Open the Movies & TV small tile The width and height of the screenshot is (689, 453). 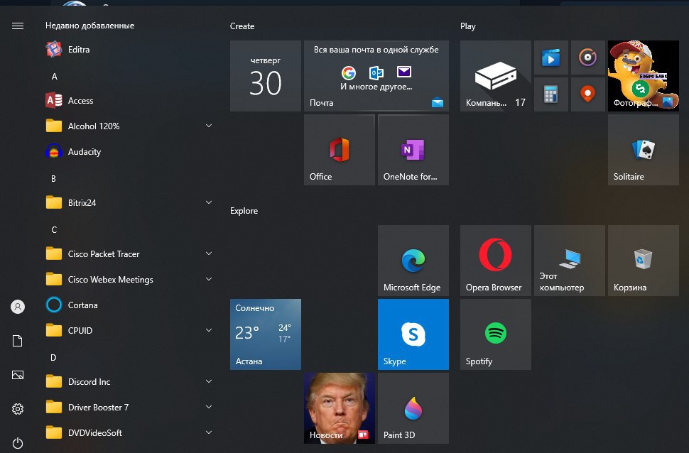[551, 58]
